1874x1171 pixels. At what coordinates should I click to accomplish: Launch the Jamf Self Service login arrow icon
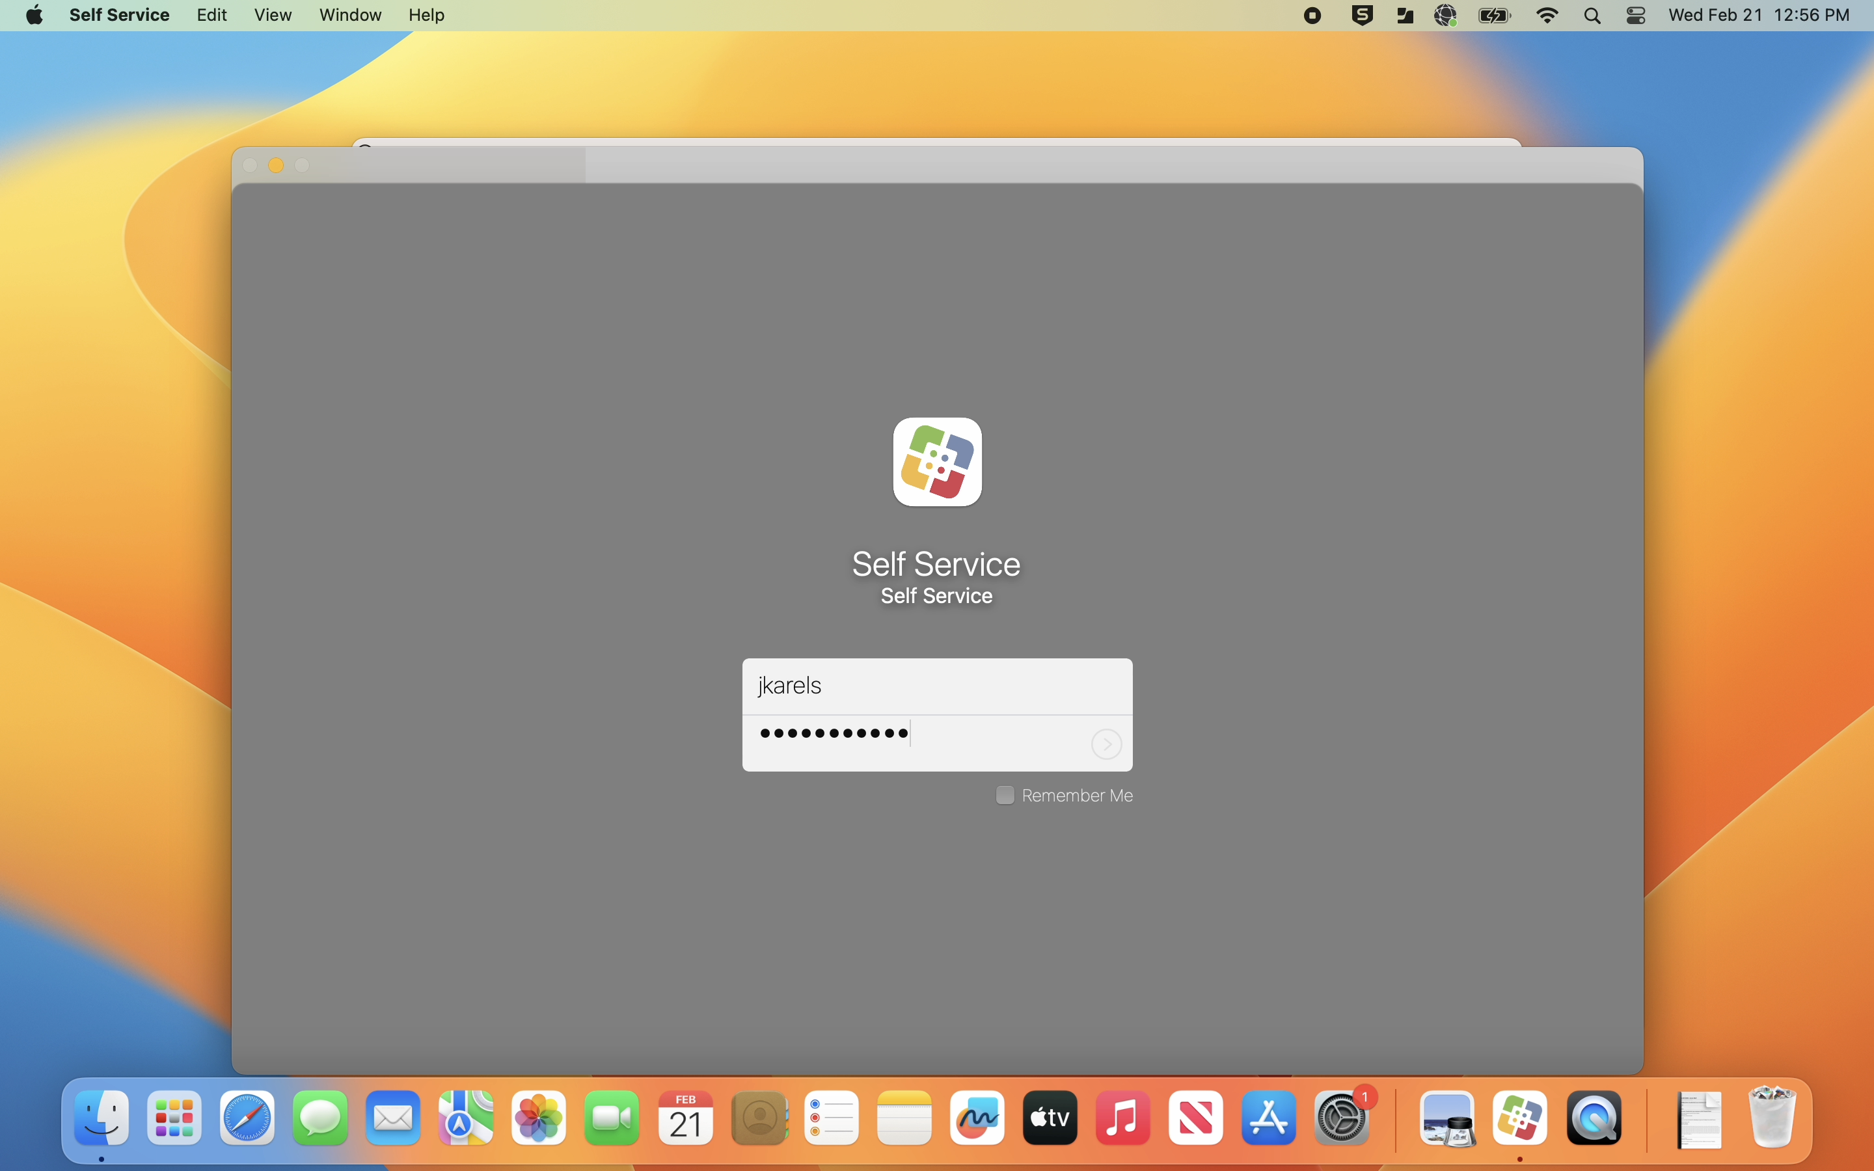pos(1106,744)
